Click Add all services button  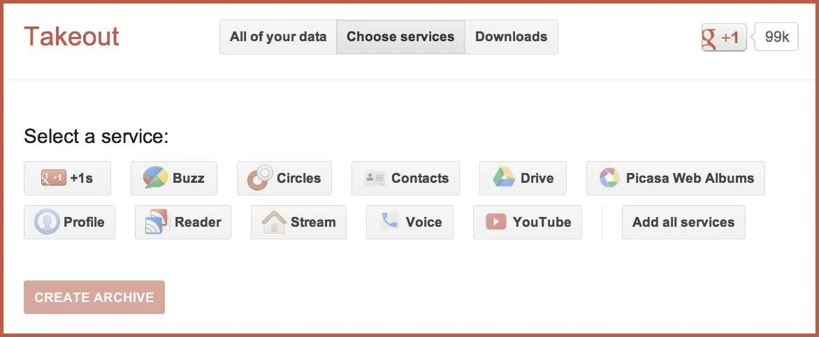click(x=683, y=223)
